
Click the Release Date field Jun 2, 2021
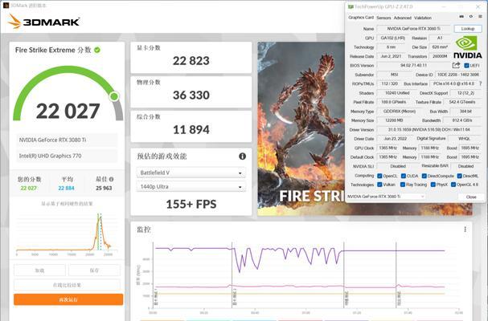click(x=390, y=56)
